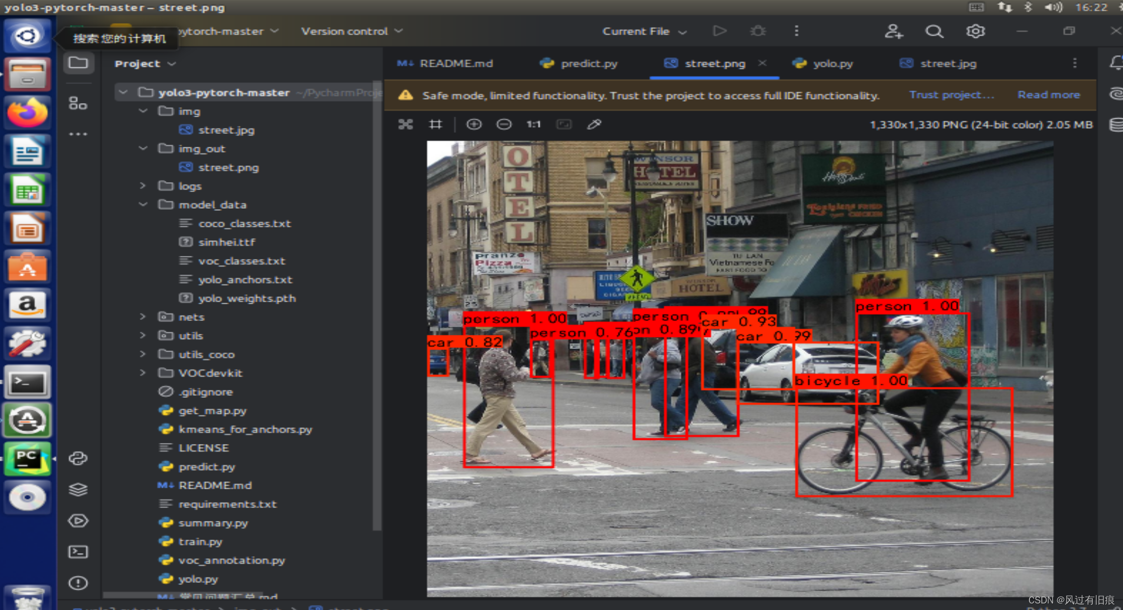This screenshot has height=610, width=1123.
Task: Collapse the img_out folder
Action: point(143,148)
